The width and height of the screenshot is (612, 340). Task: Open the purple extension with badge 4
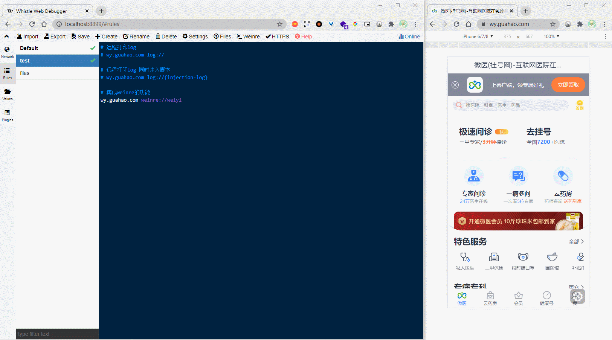point(343,24)
